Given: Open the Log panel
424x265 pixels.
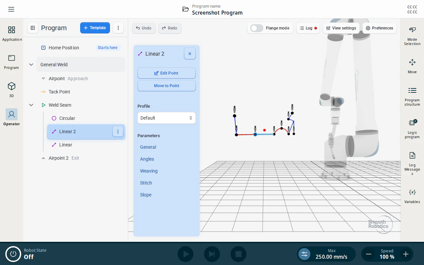Looking at the screenshot, I should pos(308,28).
